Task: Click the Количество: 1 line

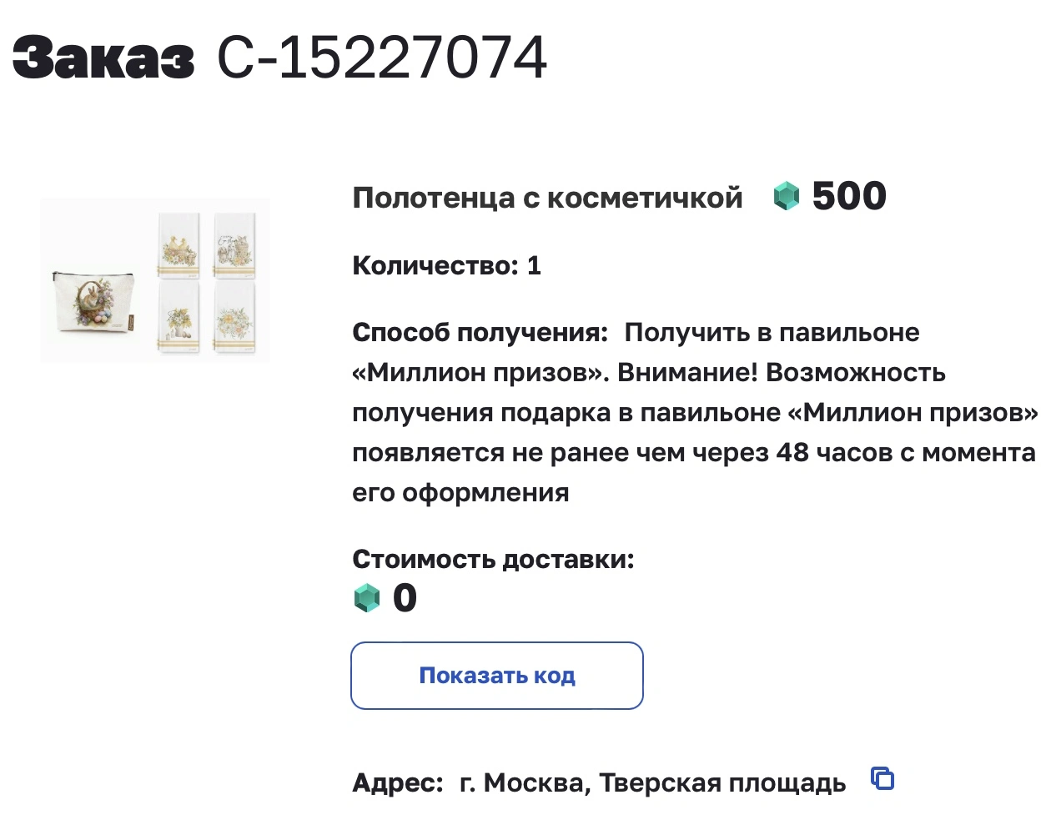Action: [447, 265]
